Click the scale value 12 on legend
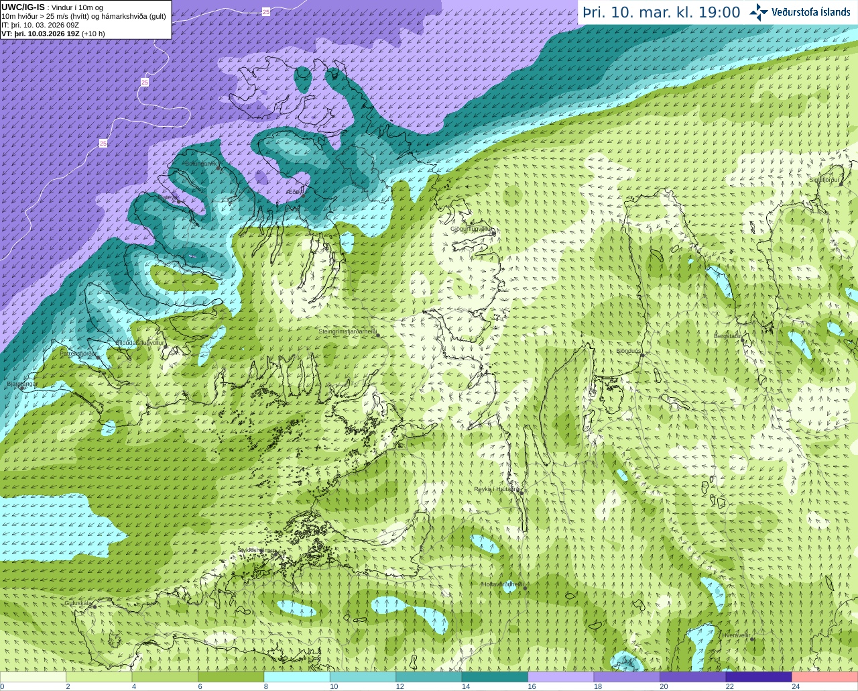This screenshot has height=691, width=858. [400, 686]
